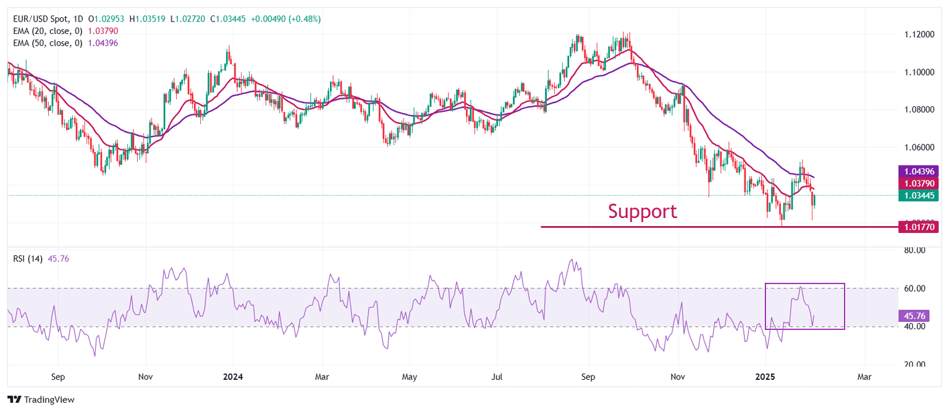Click the 80.00 RSI axis label

point(912,250)
